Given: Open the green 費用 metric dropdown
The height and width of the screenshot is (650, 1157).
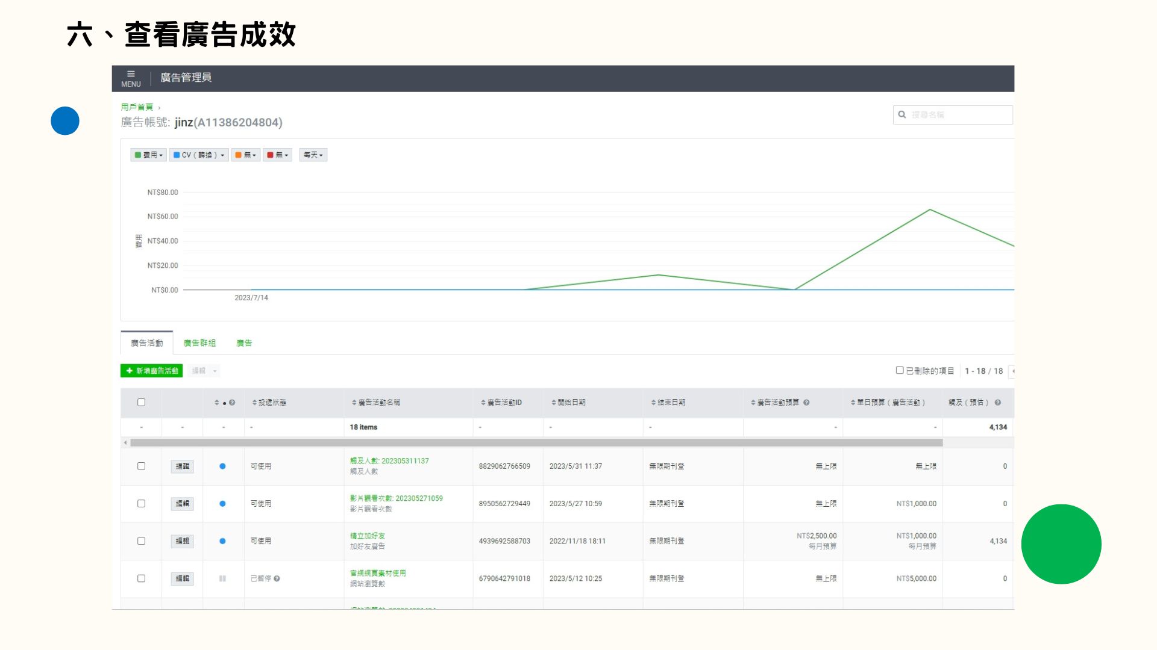Looking at the screenshot, I should (x=149, y=155).
